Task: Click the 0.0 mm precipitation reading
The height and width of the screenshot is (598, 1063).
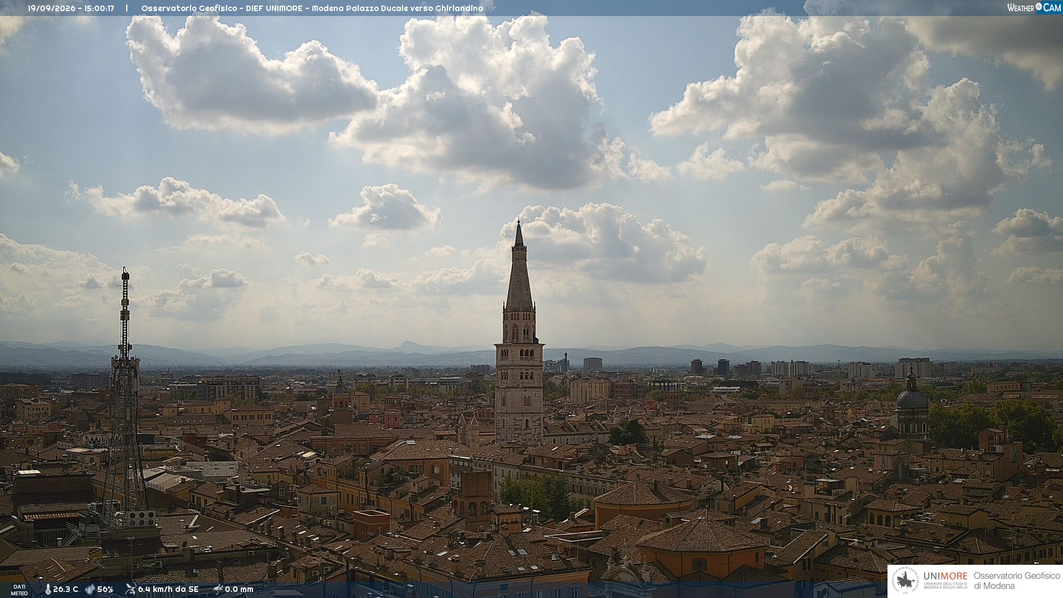Action: tap(239, 590)
